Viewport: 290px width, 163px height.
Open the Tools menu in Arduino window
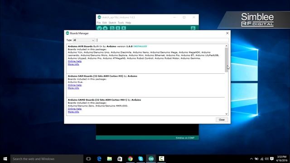point(121,23)
